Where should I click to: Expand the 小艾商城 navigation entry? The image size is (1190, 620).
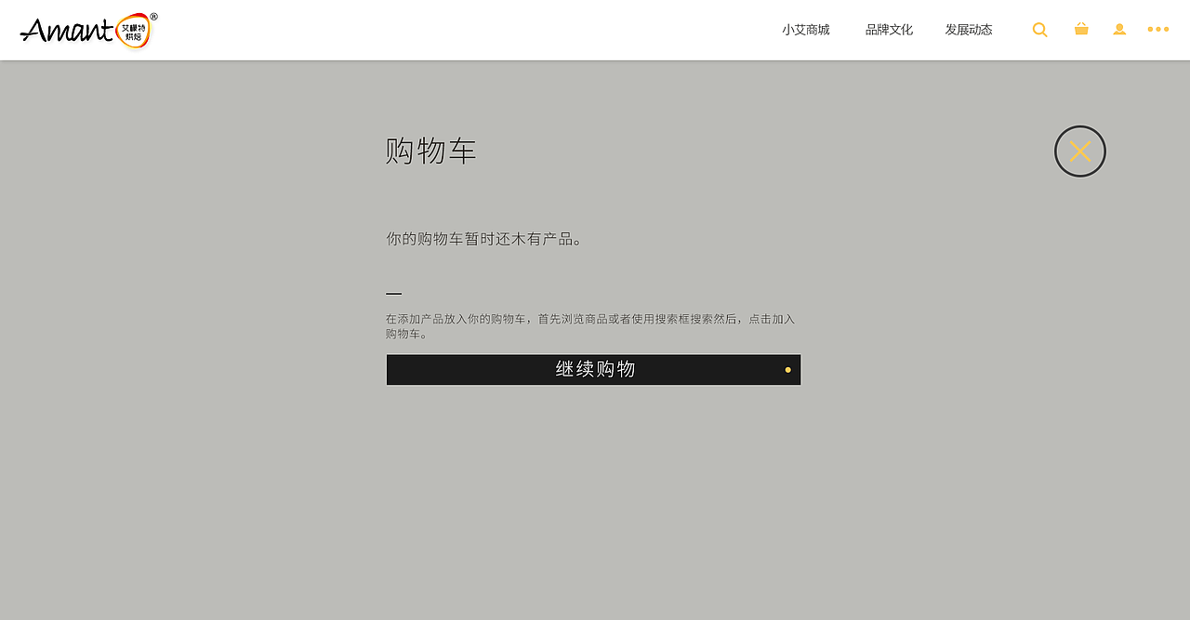tap(805, 29)
